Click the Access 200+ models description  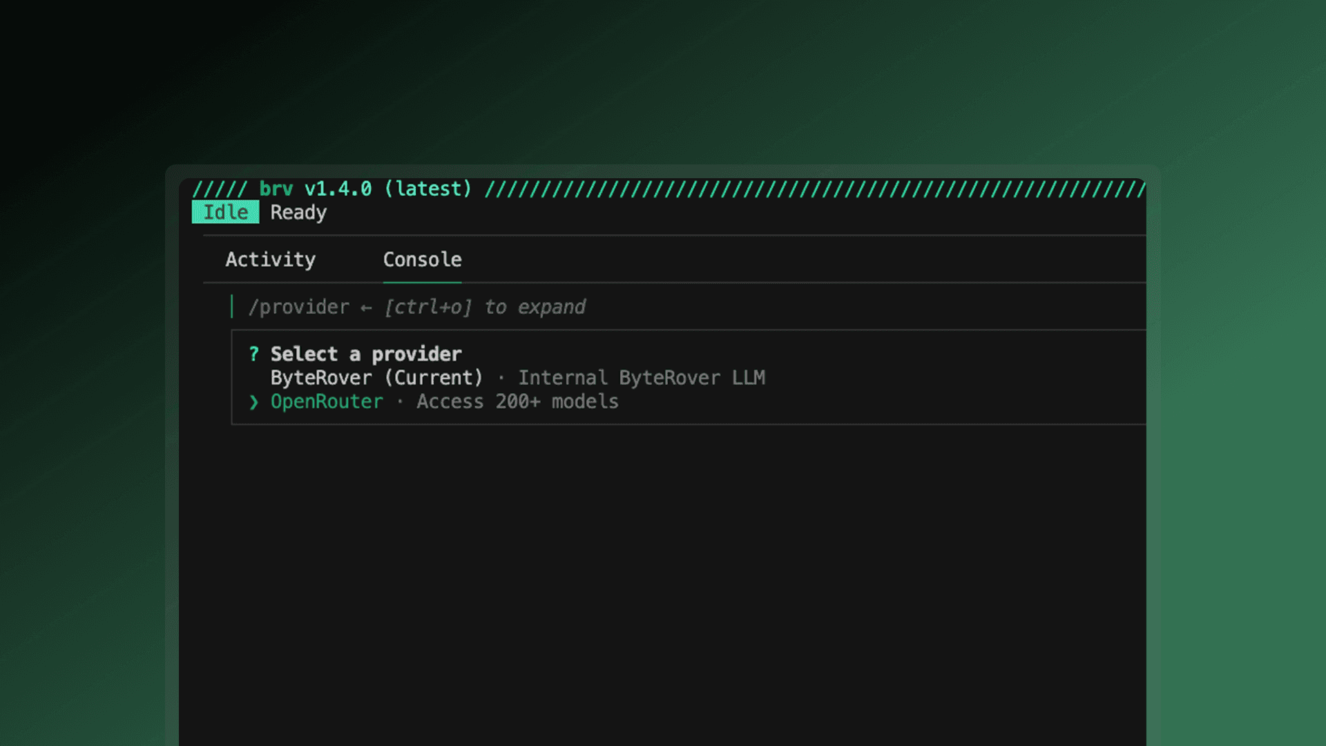coord(517,402)
